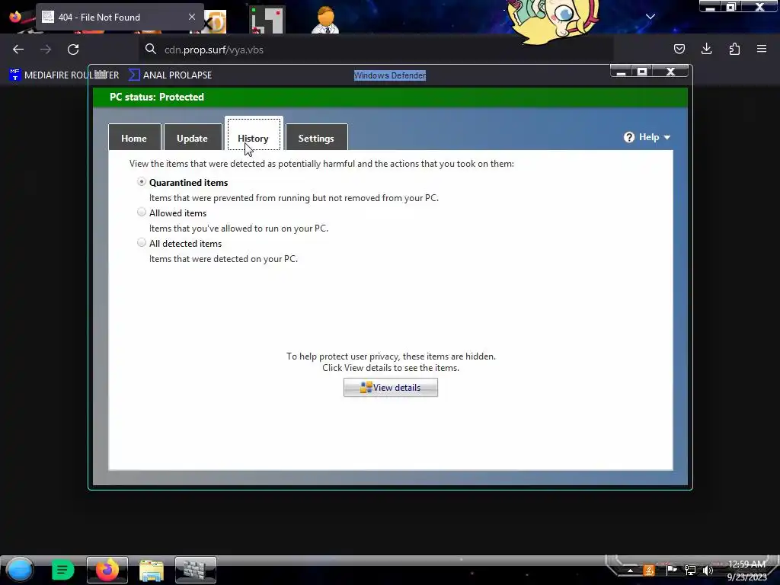Open the Save to Pocket icon
The image size is (780, 585).
679,49
